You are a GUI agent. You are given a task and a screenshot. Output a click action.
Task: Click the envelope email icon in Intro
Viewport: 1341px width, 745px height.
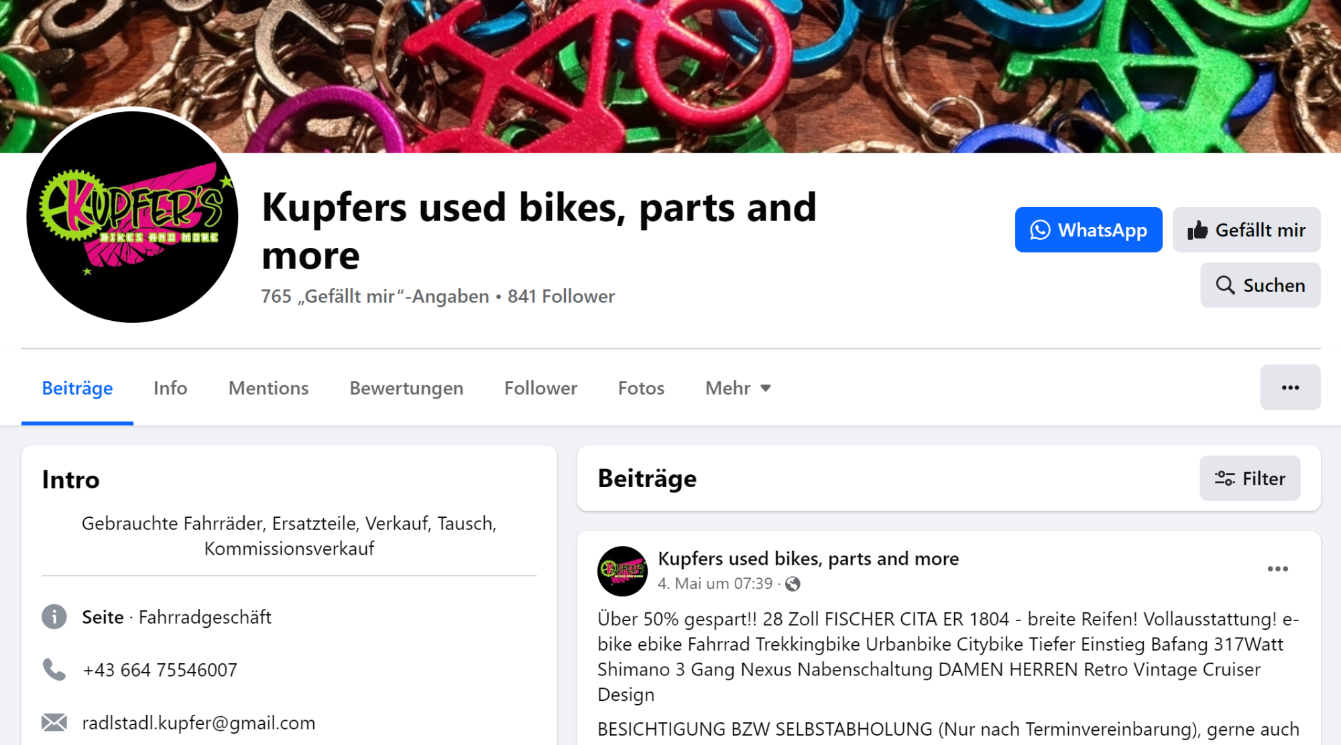click(54, 722)
